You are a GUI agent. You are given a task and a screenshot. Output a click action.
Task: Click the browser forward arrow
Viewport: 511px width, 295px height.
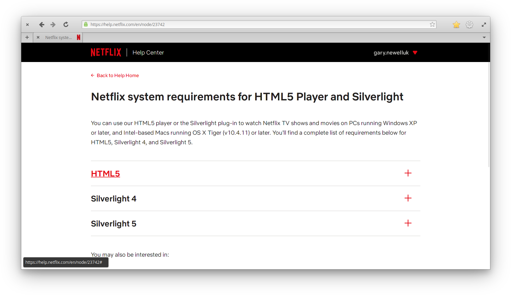(53, 25)
